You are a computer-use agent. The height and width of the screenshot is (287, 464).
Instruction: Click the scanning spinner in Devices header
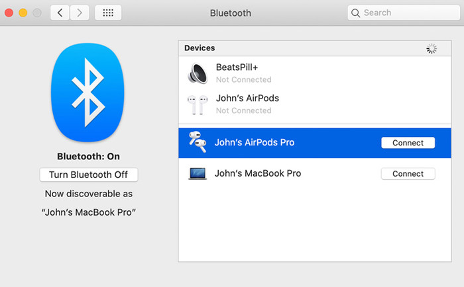pos(432,48)
